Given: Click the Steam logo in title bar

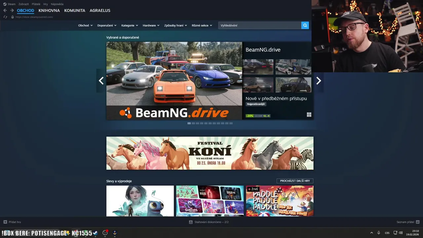Looking at the screenshot, I should pos(5,4).
